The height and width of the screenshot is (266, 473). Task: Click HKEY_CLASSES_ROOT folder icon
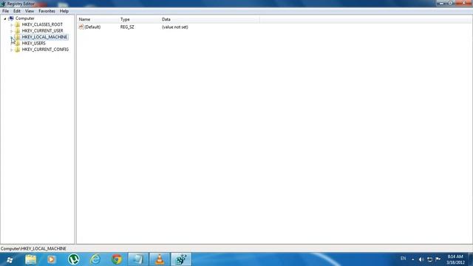(18, 24)
